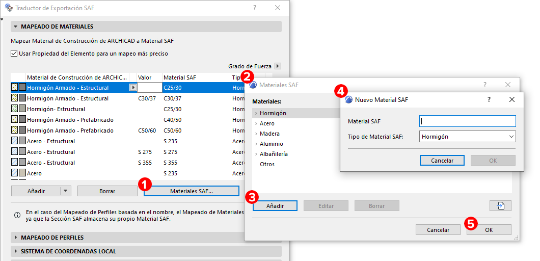Select Hormigón- Estructural row name

click(56, 109)
